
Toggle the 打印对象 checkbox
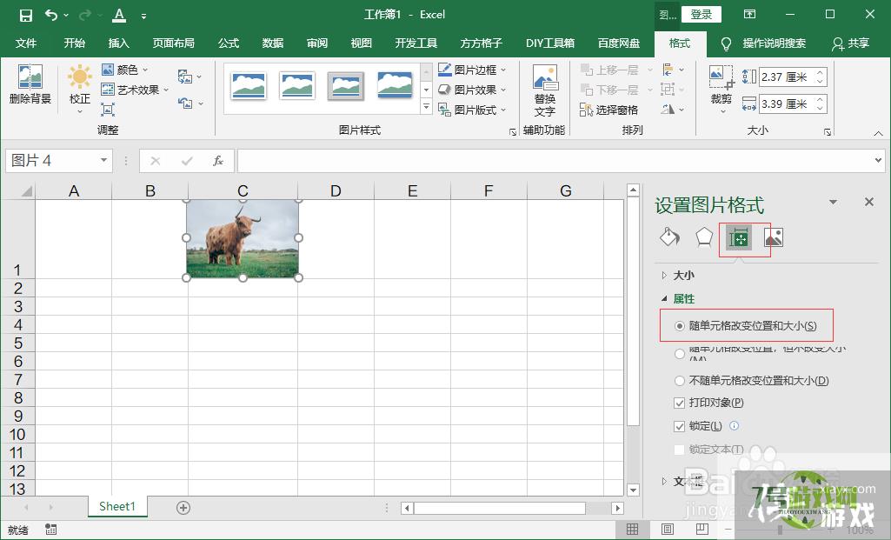coord(679,403)
